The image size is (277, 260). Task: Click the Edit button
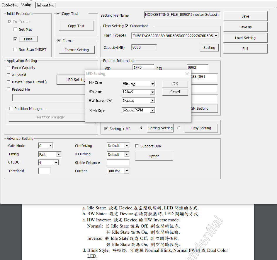click(245, 49)
